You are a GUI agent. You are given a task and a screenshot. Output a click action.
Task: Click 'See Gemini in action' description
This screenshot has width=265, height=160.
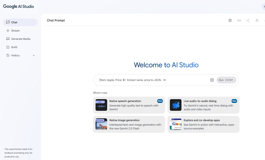point(209,127)
